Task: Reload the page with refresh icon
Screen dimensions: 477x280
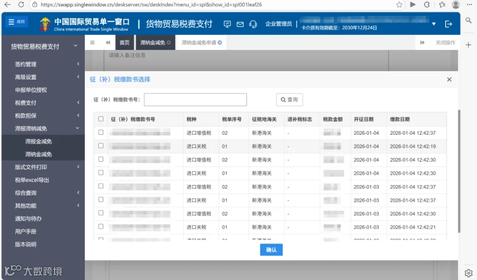Action: point(21,5)
